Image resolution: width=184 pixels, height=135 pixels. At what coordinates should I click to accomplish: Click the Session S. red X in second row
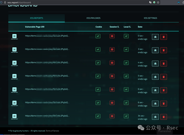coord(112,49)
